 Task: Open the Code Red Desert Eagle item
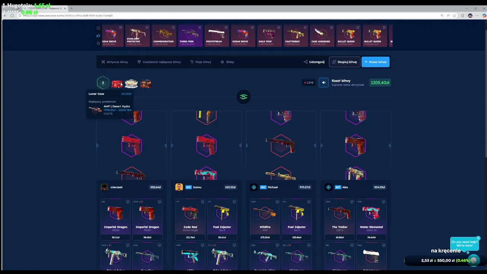coord(190,220)
